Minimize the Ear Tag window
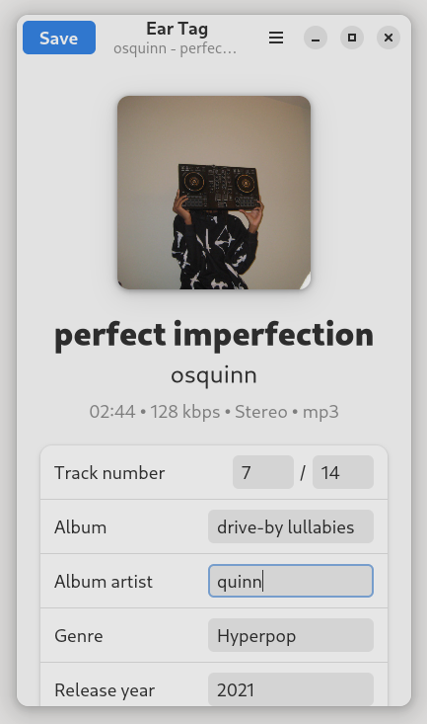Screen dimensions: 427x724 tap(316, 38)
